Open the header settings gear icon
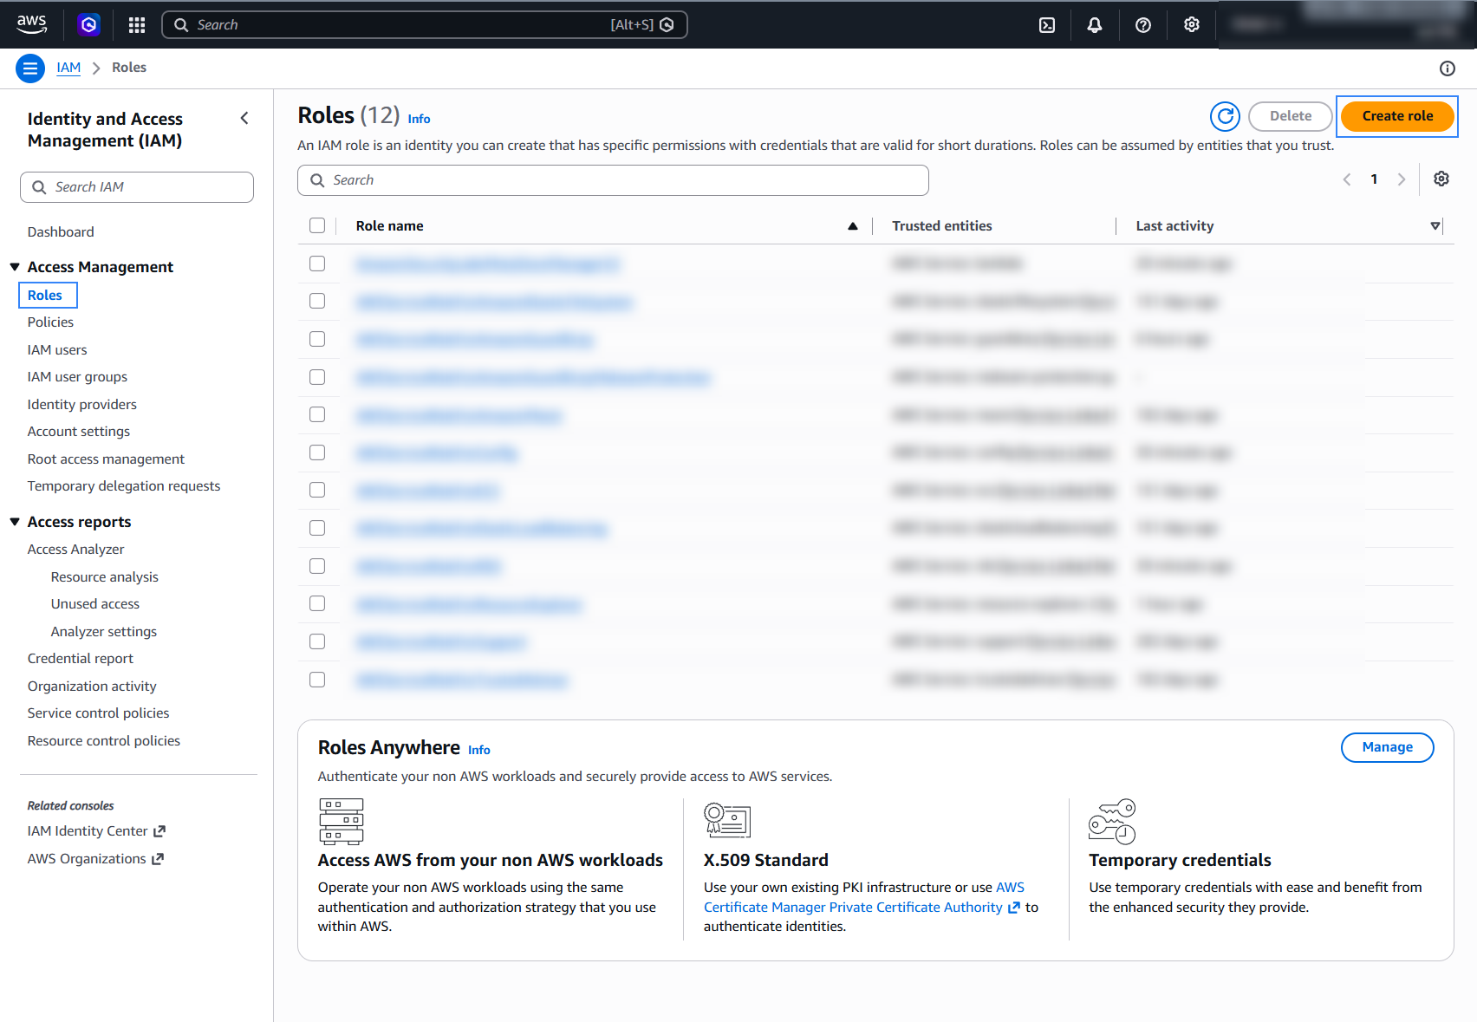The height and width of the screenshot is (1022, 1477). pyautogui.click(x=1192, y=25)
